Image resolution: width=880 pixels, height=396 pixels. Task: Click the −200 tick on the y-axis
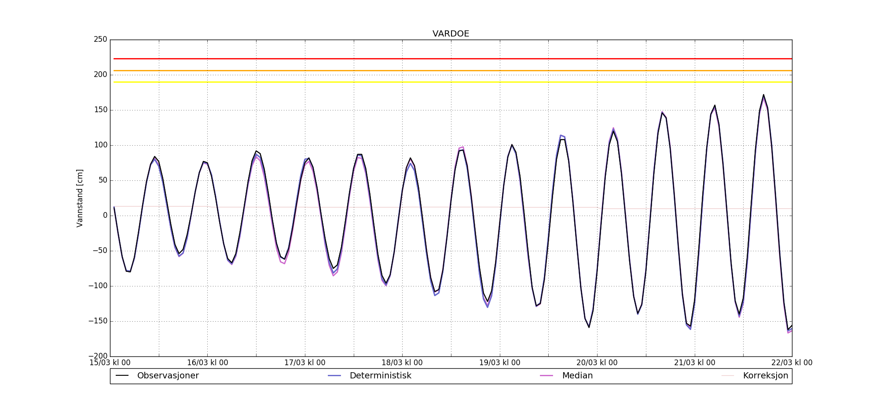pos(98,356)
